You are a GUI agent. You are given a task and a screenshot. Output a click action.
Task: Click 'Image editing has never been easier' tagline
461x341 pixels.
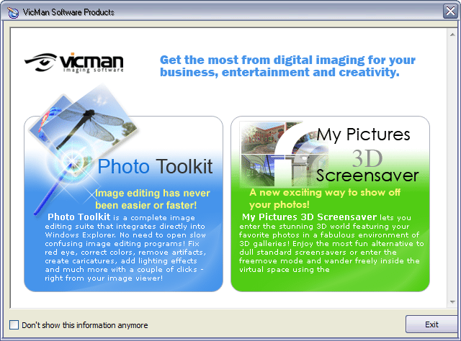point(152,199)
